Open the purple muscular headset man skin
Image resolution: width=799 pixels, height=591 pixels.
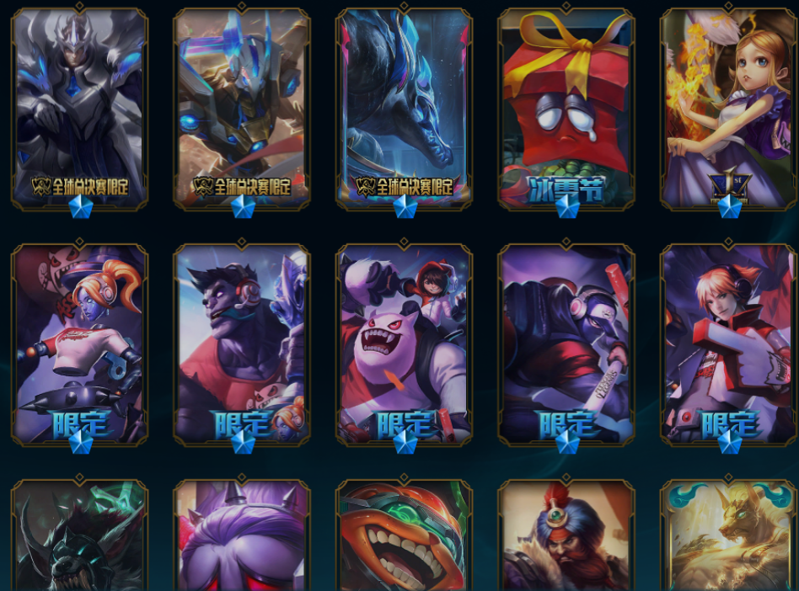pyautogui.click(x=242, y=344)
